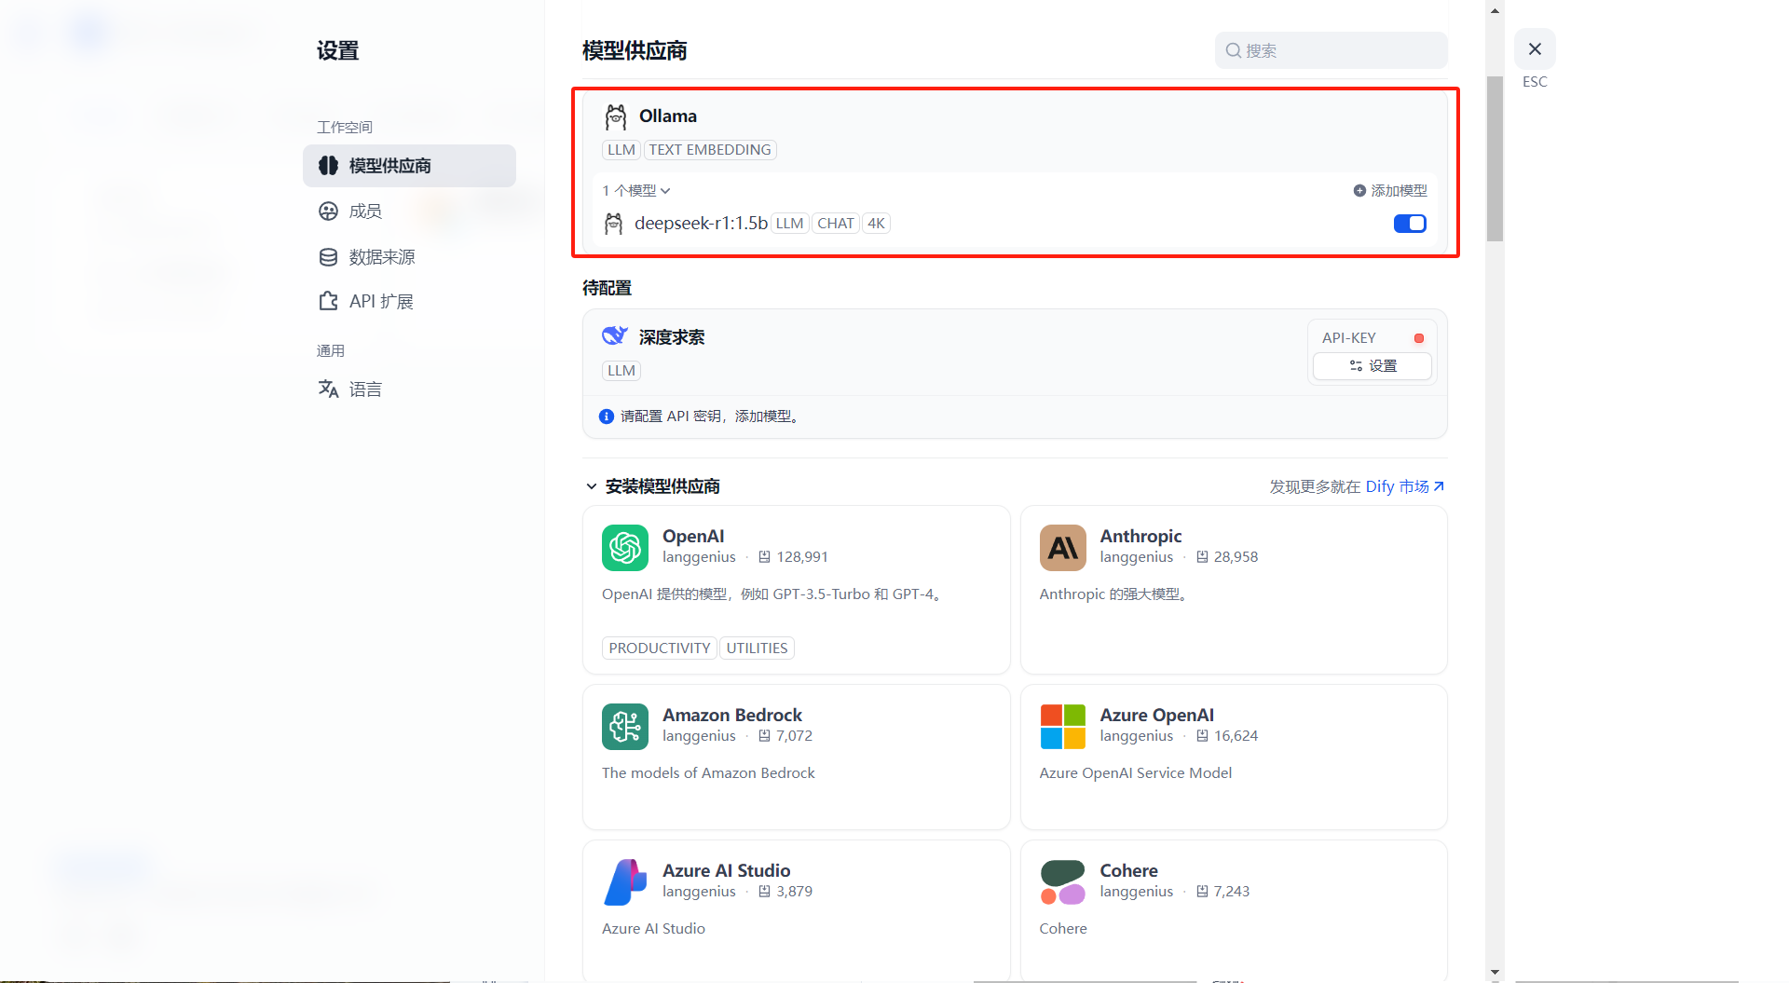Click the scrollbar down arrow
The width and height of the screenshot is (1789, 983).
(1495, 973)
